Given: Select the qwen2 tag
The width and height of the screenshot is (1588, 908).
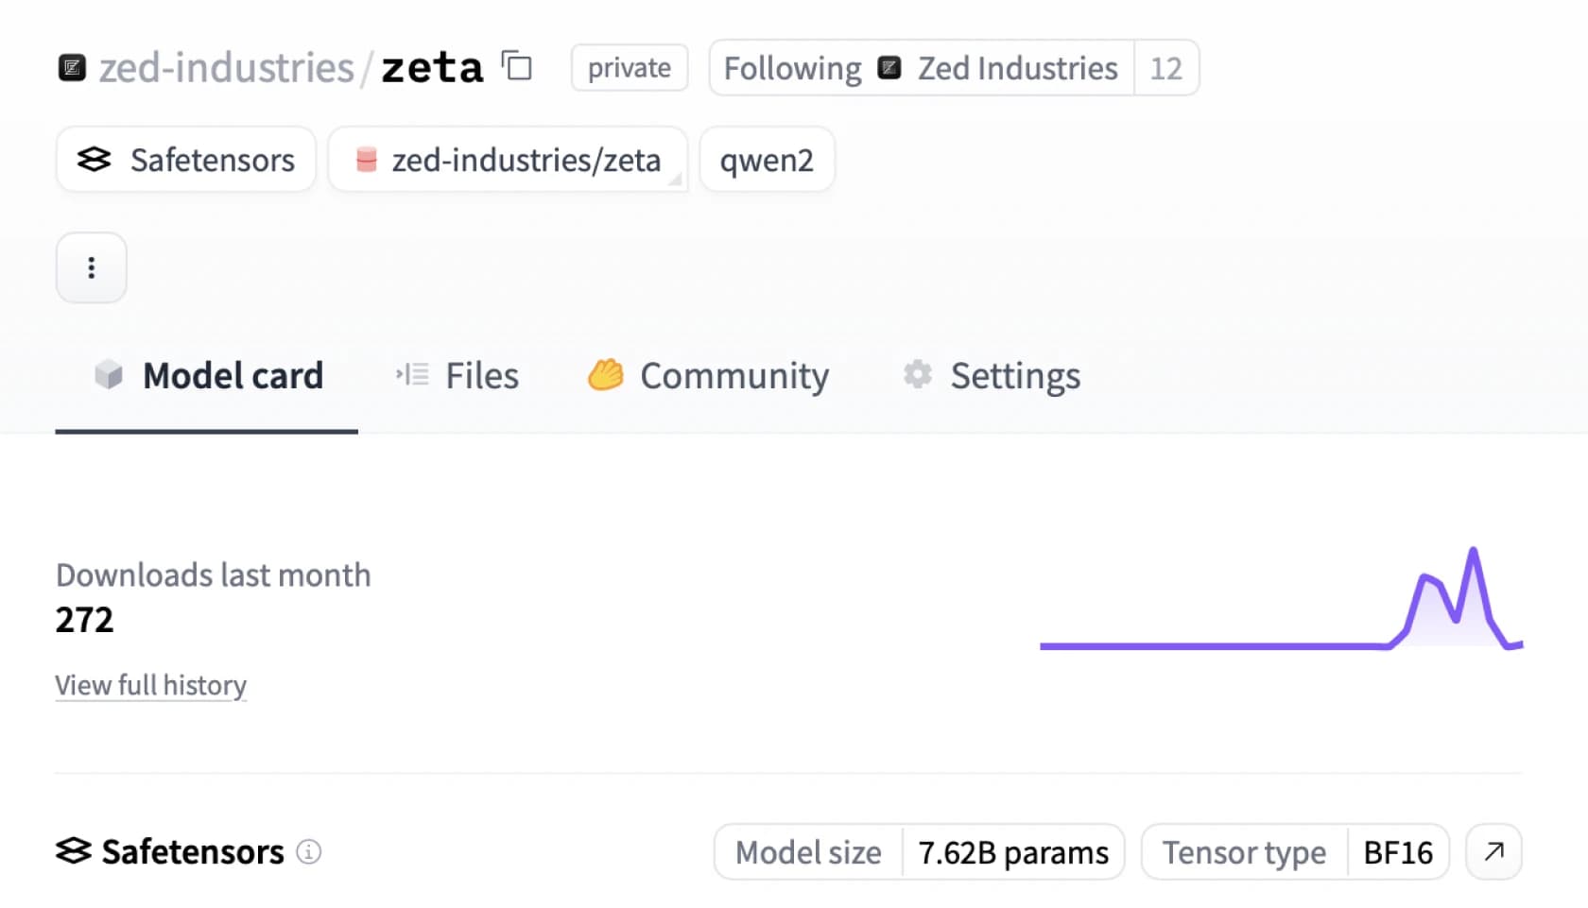Looking at the screenshot, I should (x=767, y=160).
